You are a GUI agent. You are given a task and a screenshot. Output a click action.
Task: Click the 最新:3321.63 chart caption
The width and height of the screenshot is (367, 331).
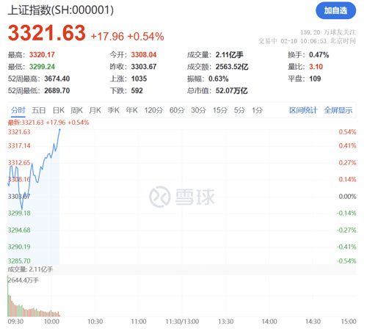point(48,123)
